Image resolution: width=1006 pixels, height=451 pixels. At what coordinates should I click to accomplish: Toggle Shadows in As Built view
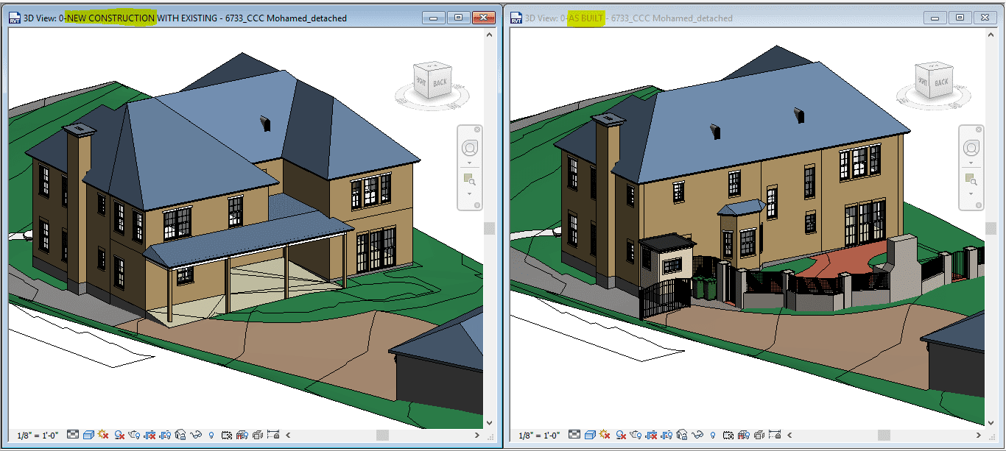[x=621, y=436]
